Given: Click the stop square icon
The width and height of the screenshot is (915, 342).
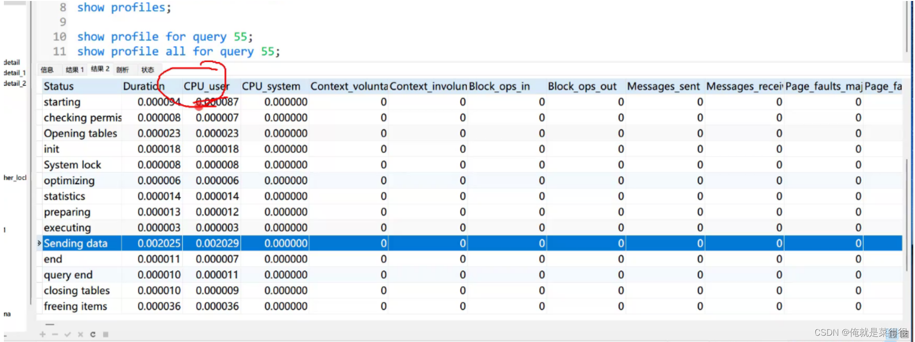Looking at the screenshot, I should 105,334.
